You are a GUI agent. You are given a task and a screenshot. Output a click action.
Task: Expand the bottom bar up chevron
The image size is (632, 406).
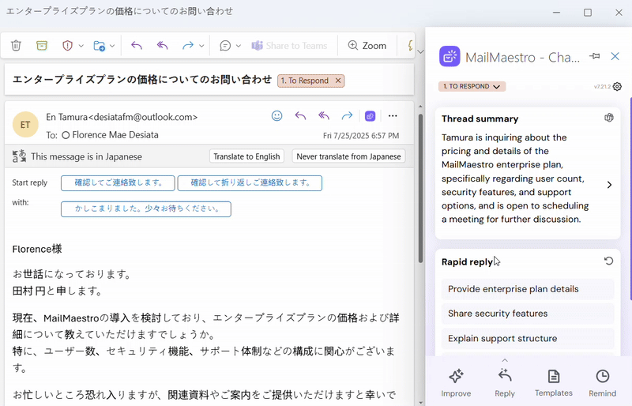click(x=505, y=360)
